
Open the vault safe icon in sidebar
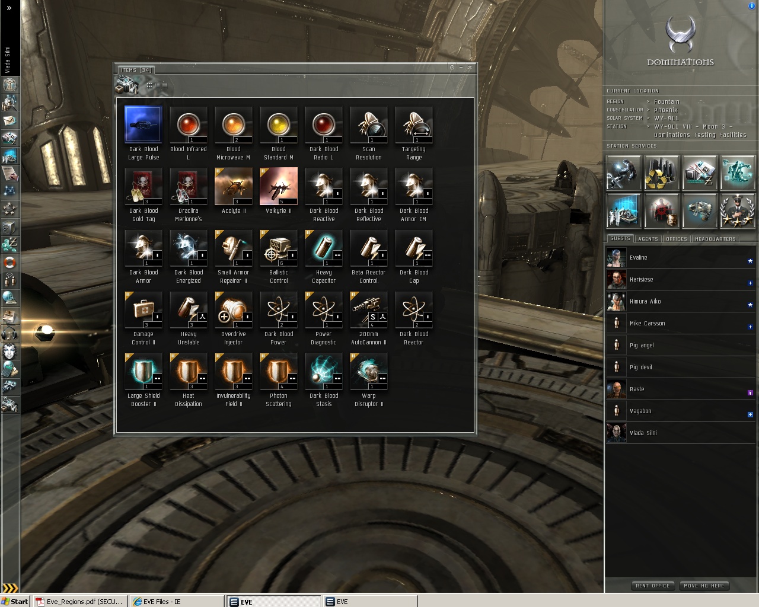point(10,227)
